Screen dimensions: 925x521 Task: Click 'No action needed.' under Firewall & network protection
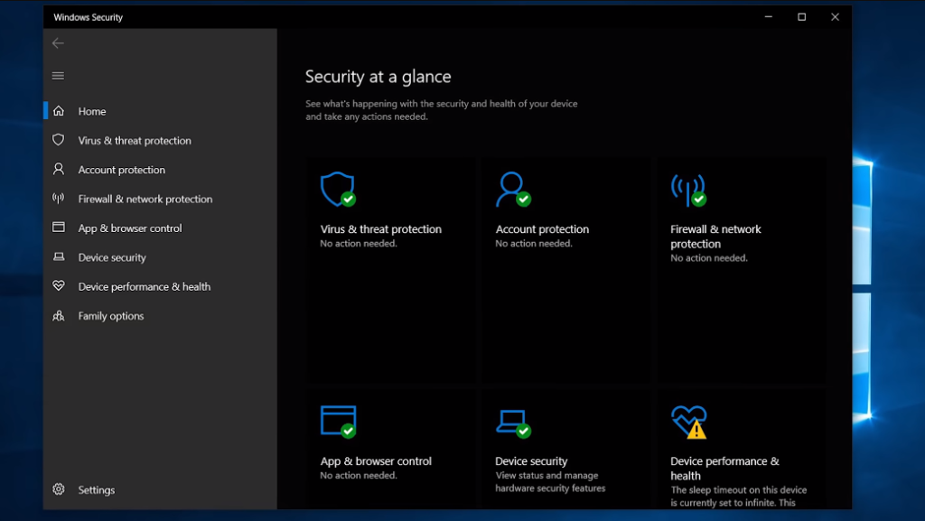[708, 258]
